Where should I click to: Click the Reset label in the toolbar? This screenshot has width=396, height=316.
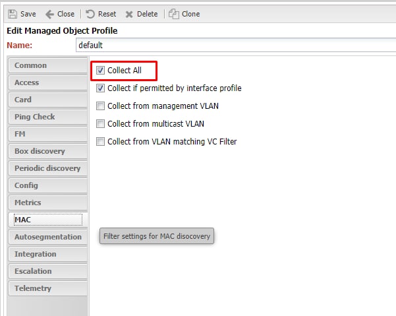coord(107,14)
